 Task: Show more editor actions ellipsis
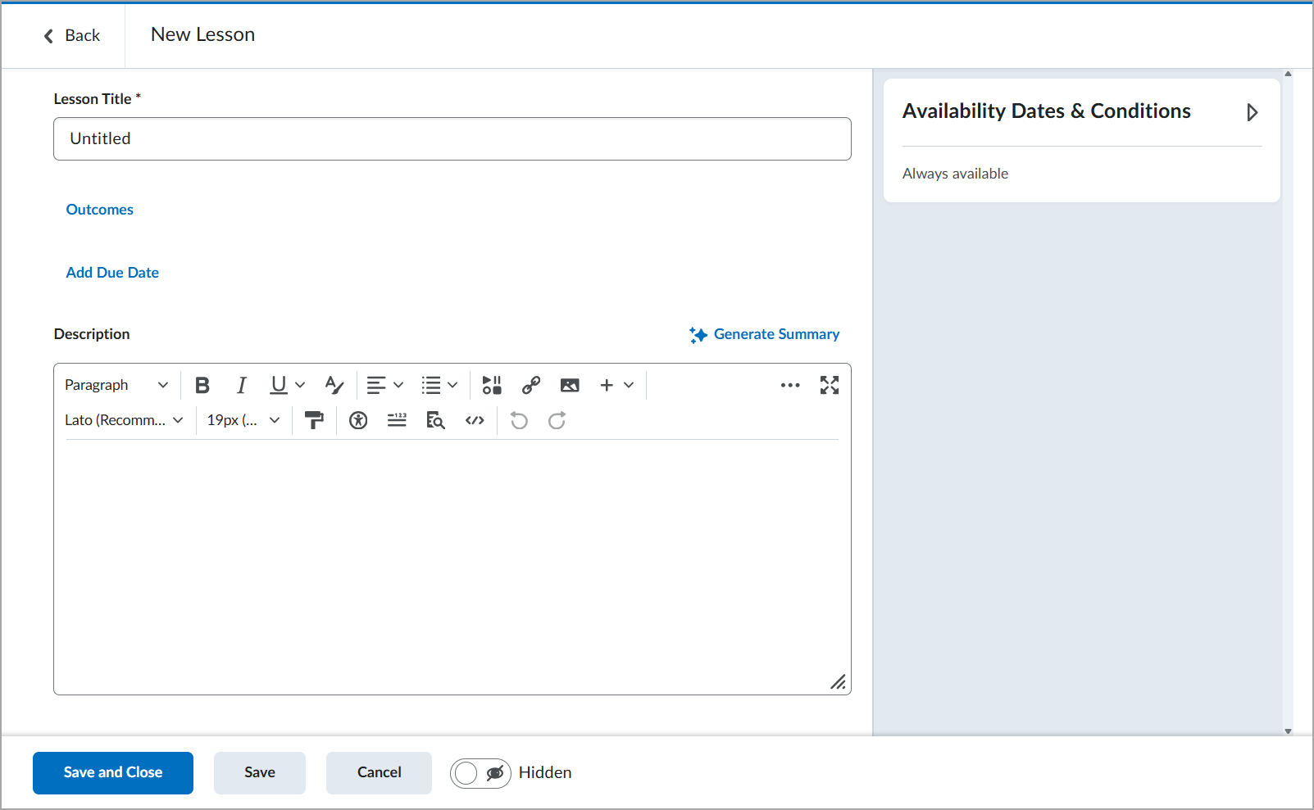(x=790, y=385)
